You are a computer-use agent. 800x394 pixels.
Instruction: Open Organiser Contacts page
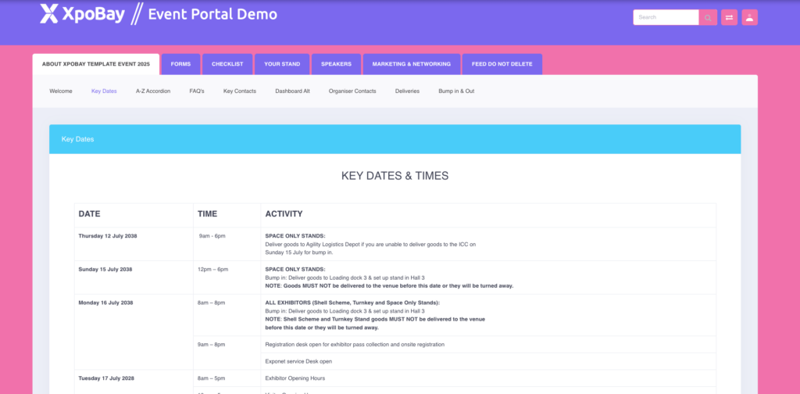click(352, 91)
